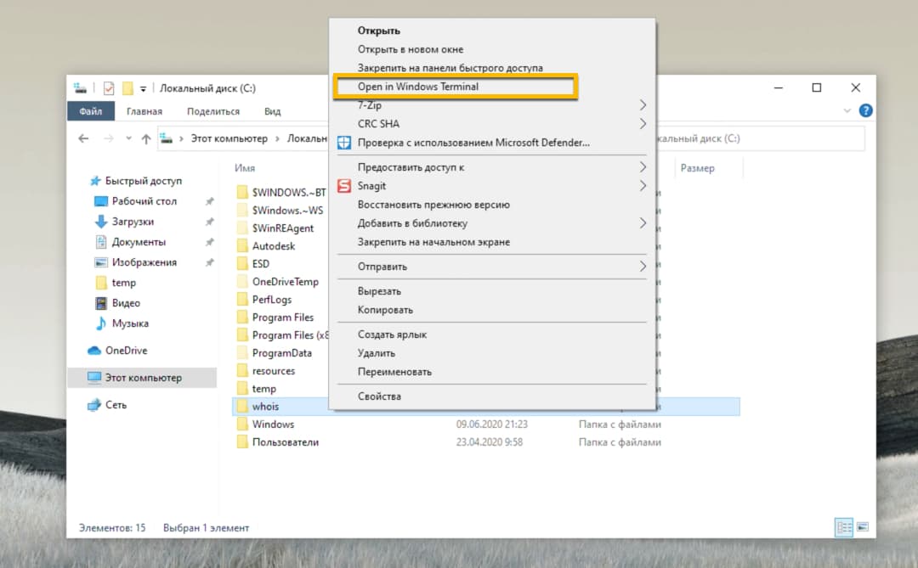The width and height of the screenshot is (918, 568).
Task: Click the Properties checkmark quick access icon
Action: coord(109,88)
